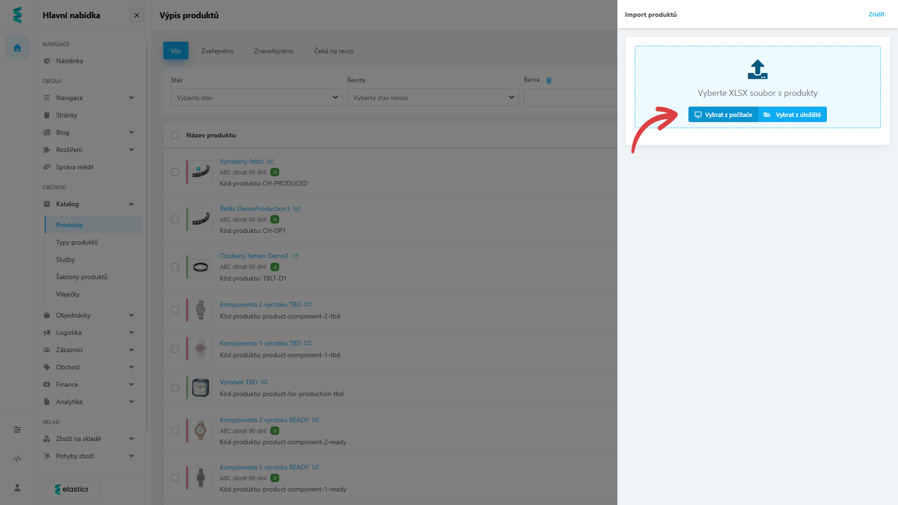Viewport: 898px width, 505px height.
Task: Click the code brackets icon in left rail
Action: point(17,459)
